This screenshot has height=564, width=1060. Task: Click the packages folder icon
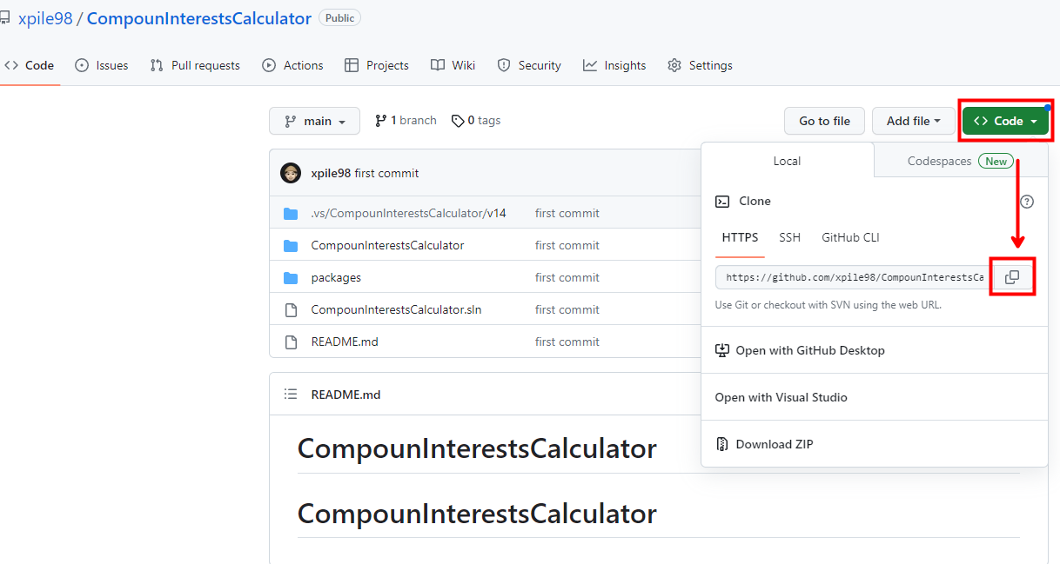click(x=291, y=278)
